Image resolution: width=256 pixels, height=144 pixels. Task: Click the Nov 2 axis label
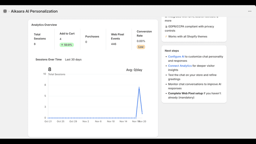[86, 121]
